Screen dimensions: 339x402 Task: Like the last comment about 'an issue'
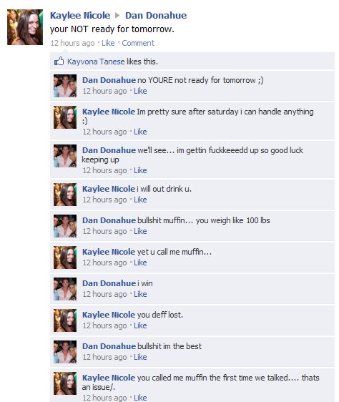(140, 398)
